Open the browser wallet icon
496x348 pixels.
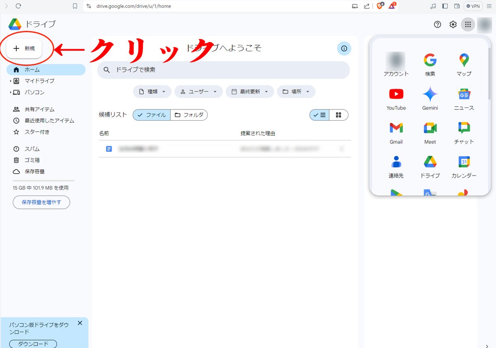point(457,6)
